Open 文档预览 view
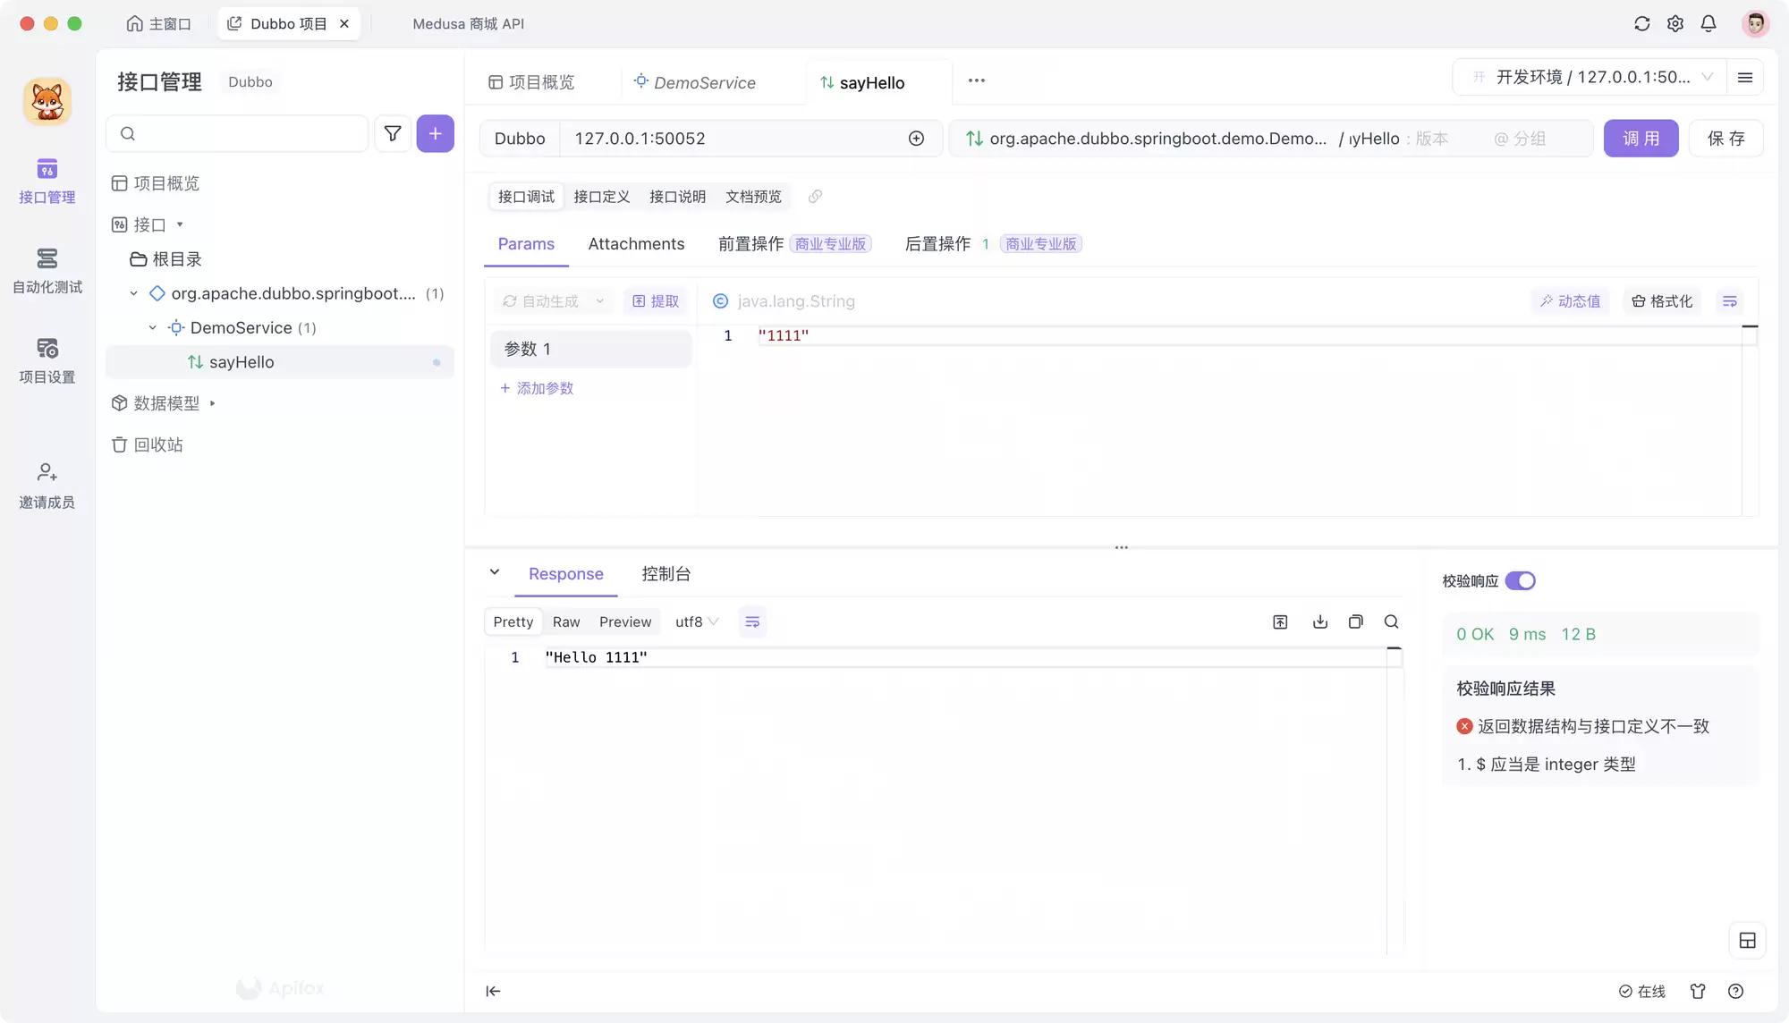The image size is (1789, 1023). pyautogui.click(x=753, y=197)
